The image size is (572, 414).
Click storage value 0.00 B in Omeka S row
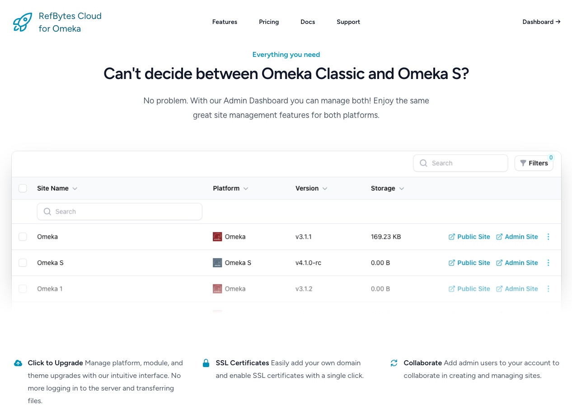click(380, 263)
